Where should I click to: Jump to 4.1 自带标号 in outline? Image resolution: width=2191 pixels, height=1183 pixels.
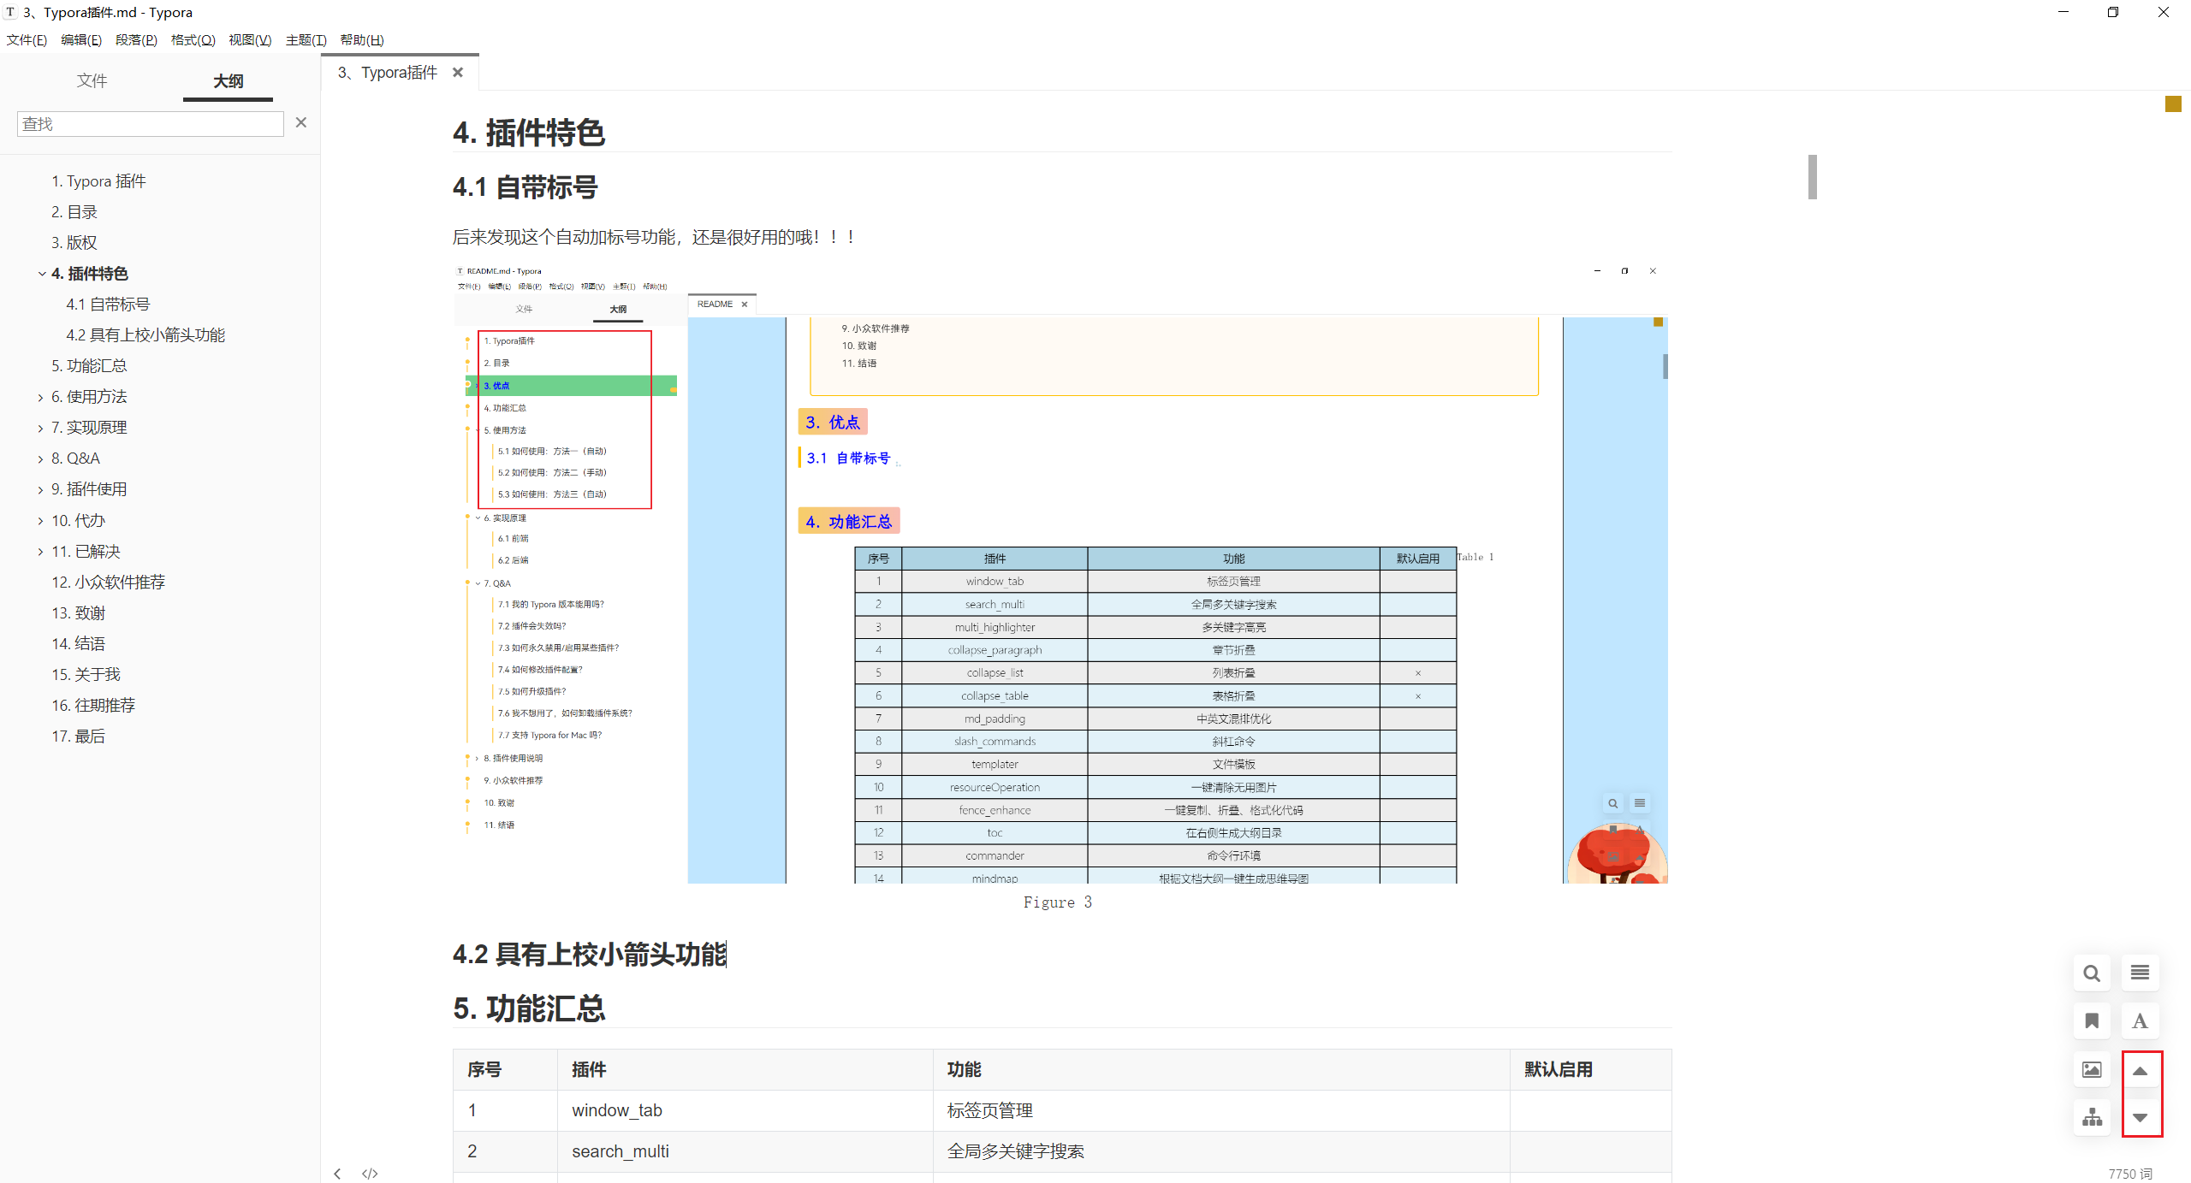click(x=108, y=305)
